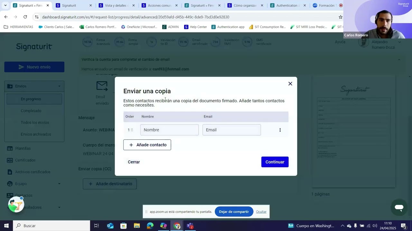Switch to Authentication tab

click(x=288, y=5)
